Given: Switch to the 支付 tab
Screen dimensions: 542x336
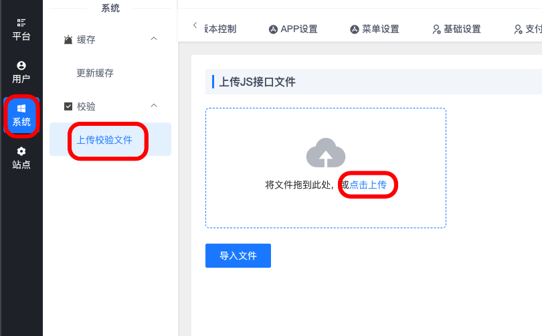Looking at the screenshot, I should [527, 29].
